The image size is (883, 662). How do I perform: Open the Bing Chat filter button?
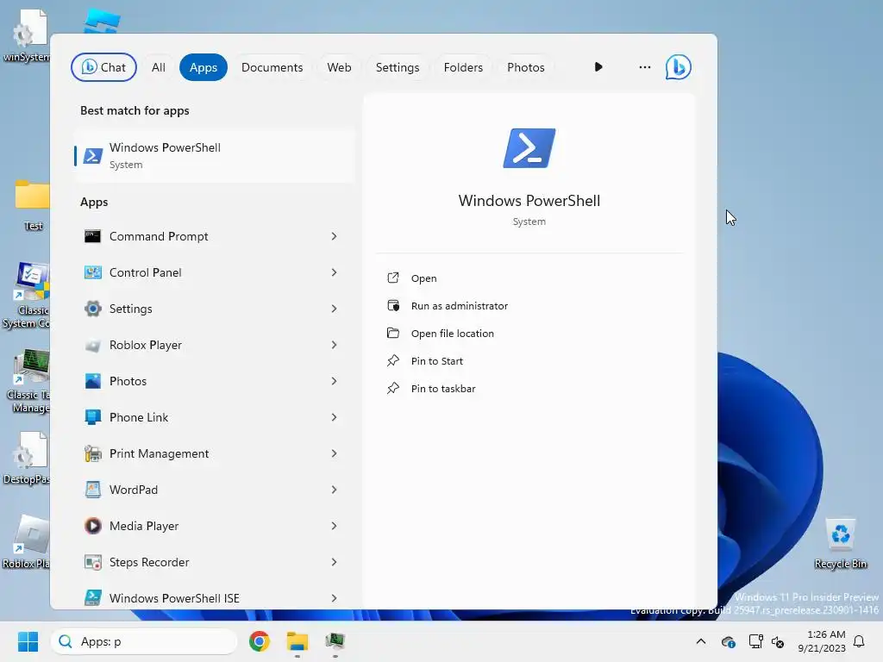(103, 67)
